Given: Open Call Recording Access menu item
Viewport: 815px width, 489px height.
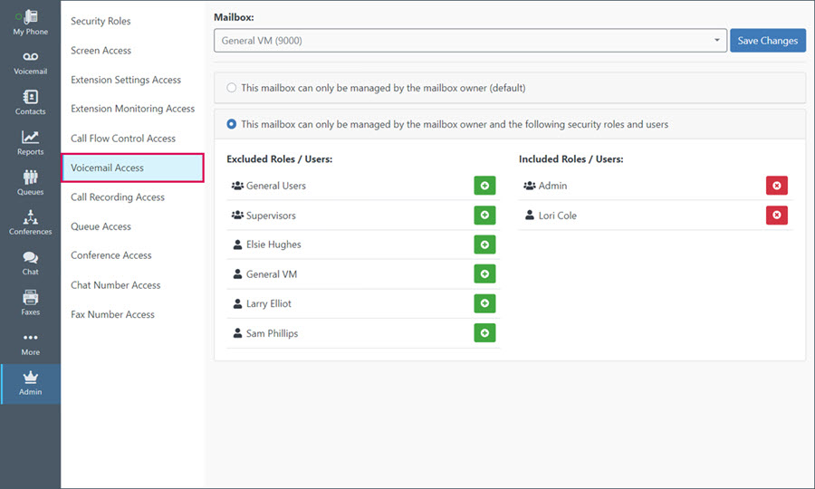Looking at the screenshot, I should point(118,197).
